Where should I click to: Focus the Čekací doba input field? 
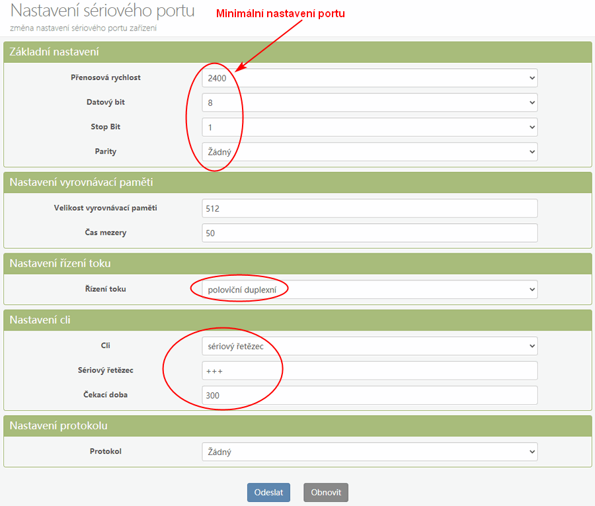[x=370, y=395]
